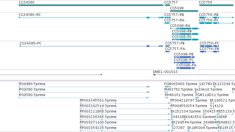Open protein CG5757-PA
This screenshot has width=235, height=132.
click(x=175, y=49)
